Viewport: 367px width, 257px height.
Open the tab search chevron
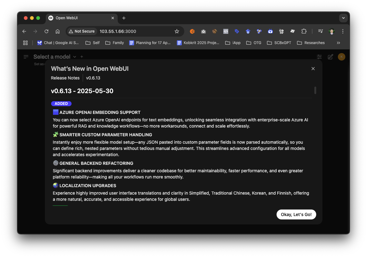(x=343, y=18)
